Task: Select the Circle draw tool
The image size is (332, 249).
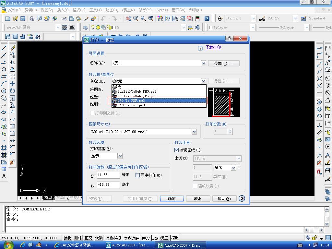Action: (x=4, y=91)
